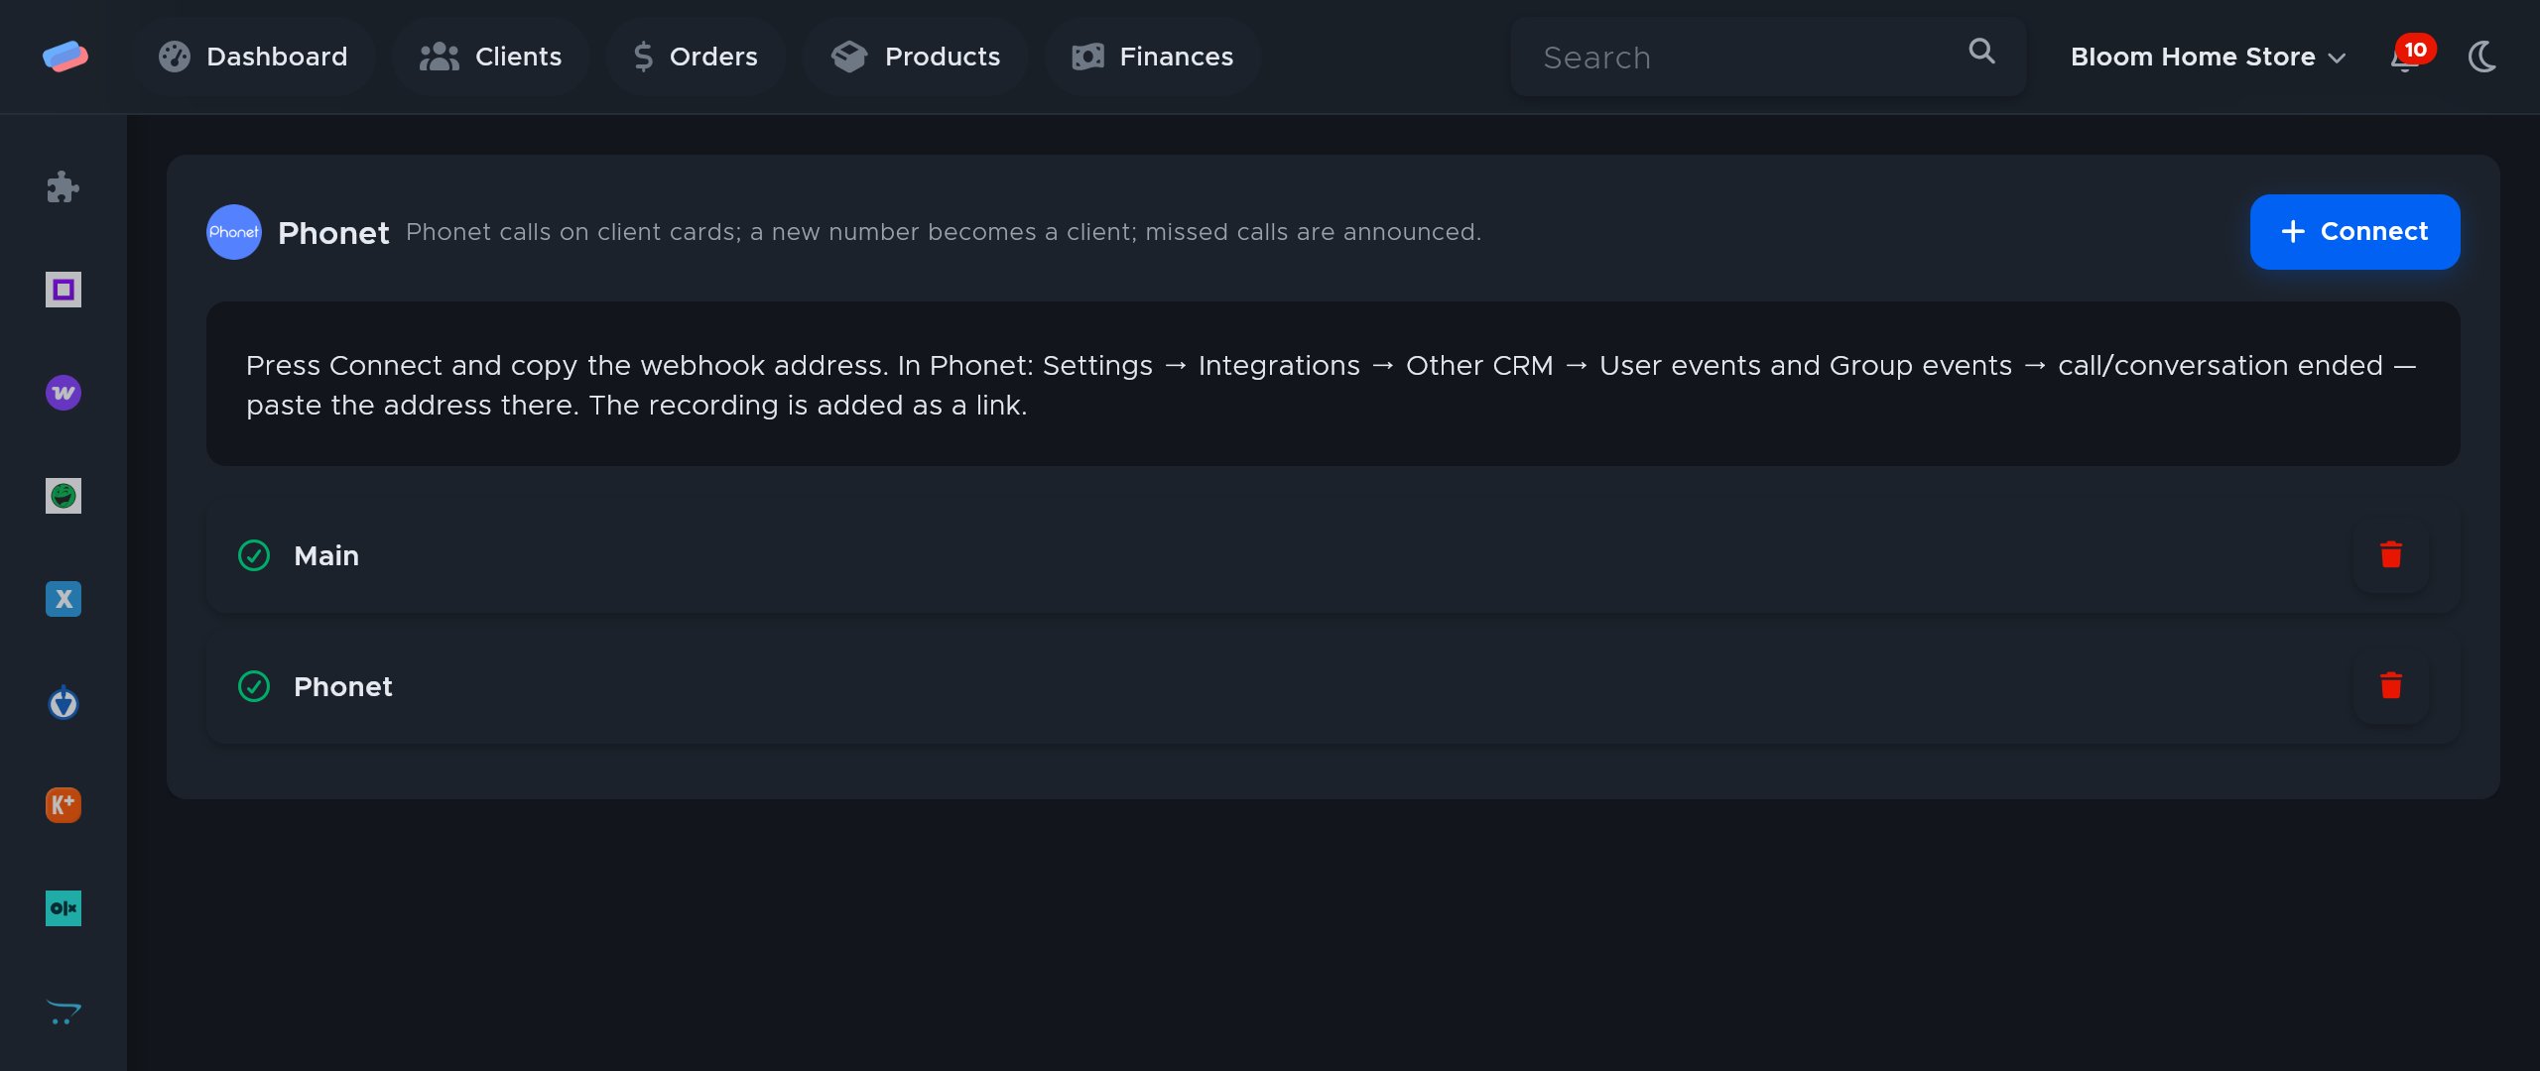Expand the Bloom Home Store dropdown

click(2208, 57)
